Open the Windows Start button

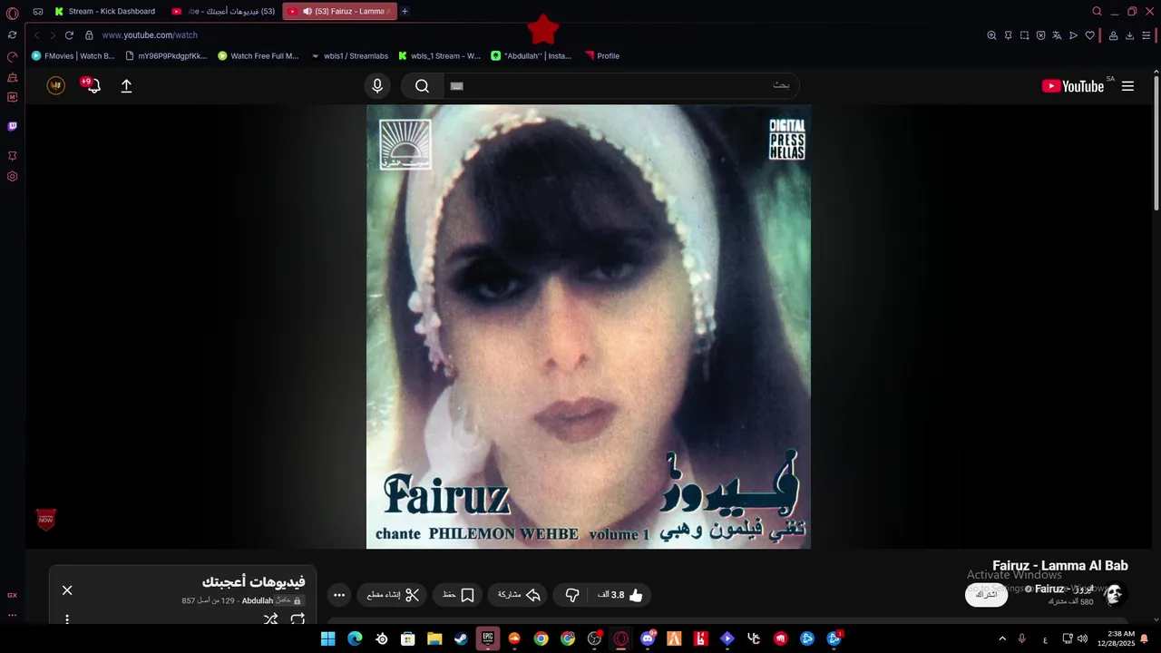327,638
